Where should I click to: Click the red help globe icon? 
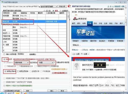[69, 6]
